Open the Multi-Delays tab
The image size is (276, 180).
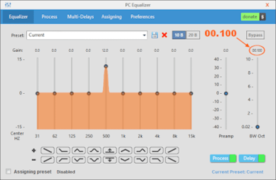click(x=81, y=17)
